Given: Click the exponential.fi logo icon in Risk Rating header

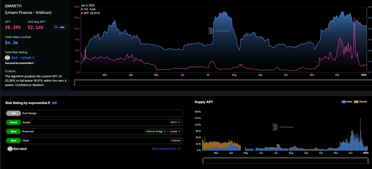Looking at the screenshot, I should tap(54, 103).
